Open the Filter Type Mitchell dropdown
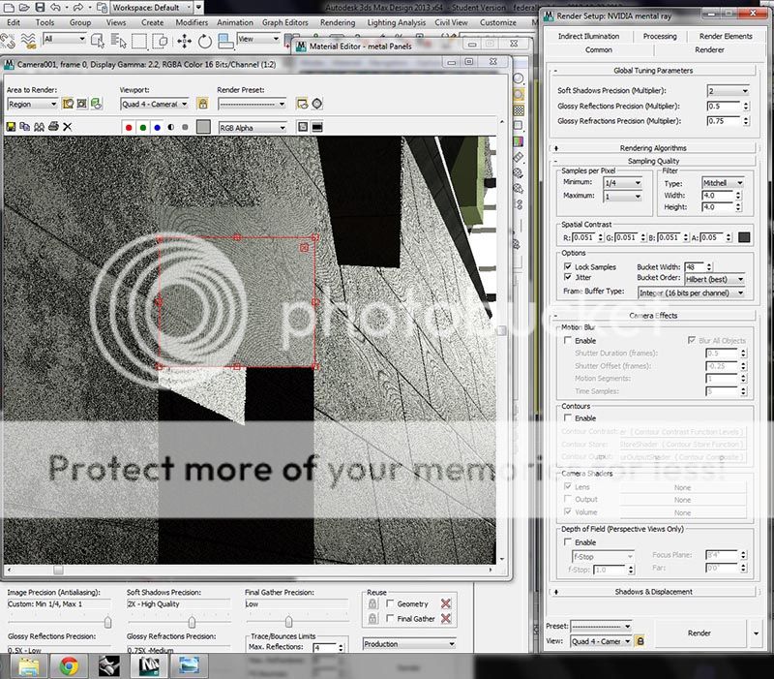Image resolution: width=774 pixels, height=679 pixels. (722, 182)
